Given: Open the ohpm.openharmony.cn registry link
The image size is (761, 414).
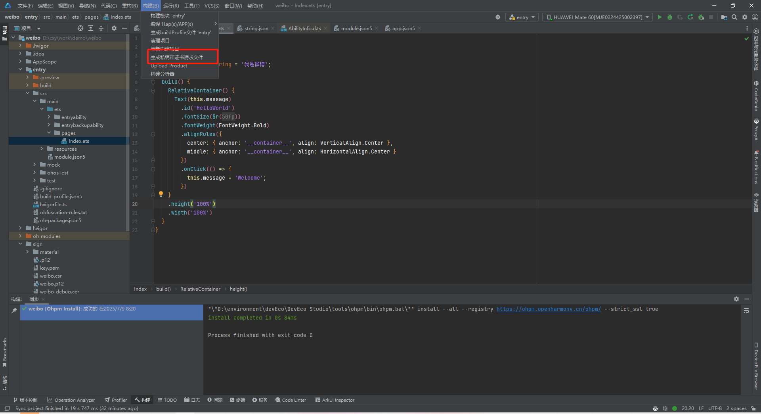Looking at the screenshot, I should tap(549, 309).
